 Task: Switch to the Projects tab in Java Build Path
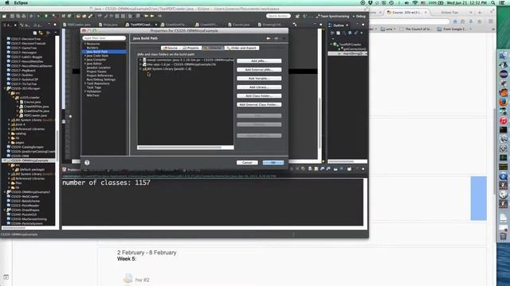point(191,48)
